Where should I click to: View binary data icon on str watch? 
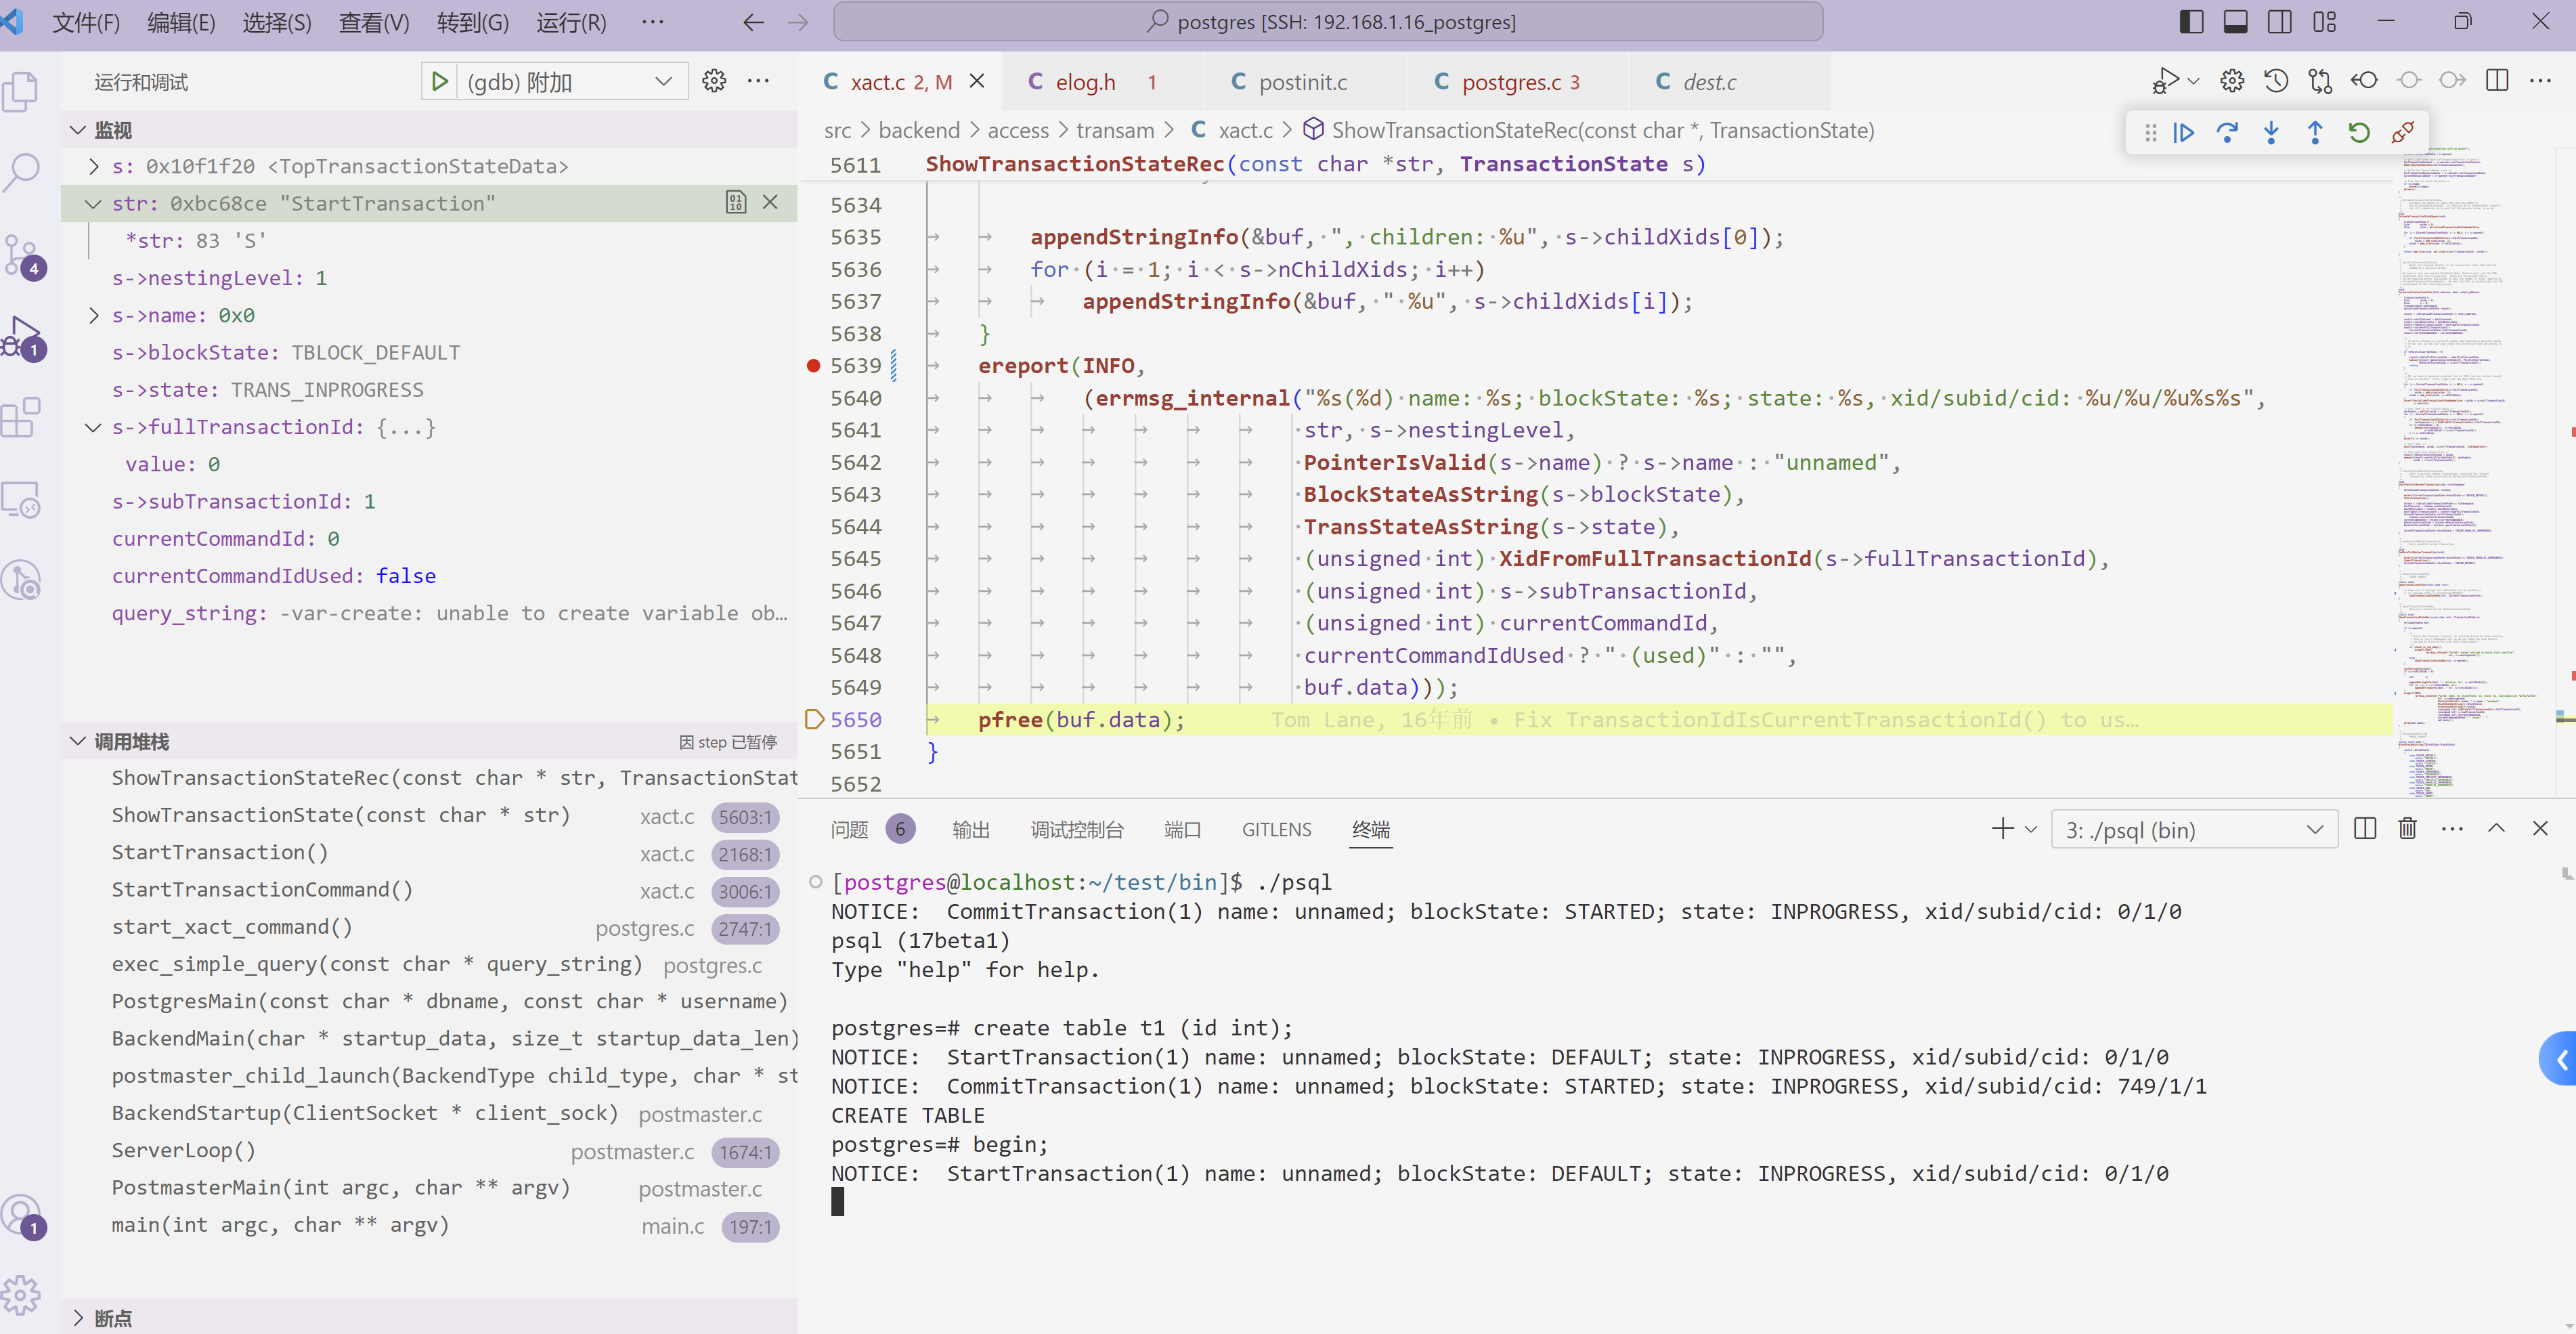736,203
